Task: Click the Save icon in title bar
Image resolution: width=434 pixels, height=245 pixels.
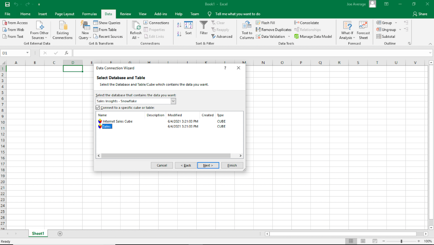Action: click(7, 4)
